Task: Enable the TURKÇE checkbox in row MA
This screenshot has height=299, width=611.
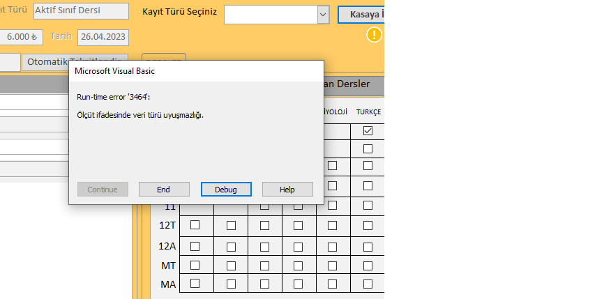Action: click(368, 284)
